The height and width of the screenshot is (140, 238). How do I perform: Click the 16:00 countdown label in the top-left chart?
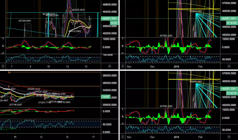click(114, 23)
